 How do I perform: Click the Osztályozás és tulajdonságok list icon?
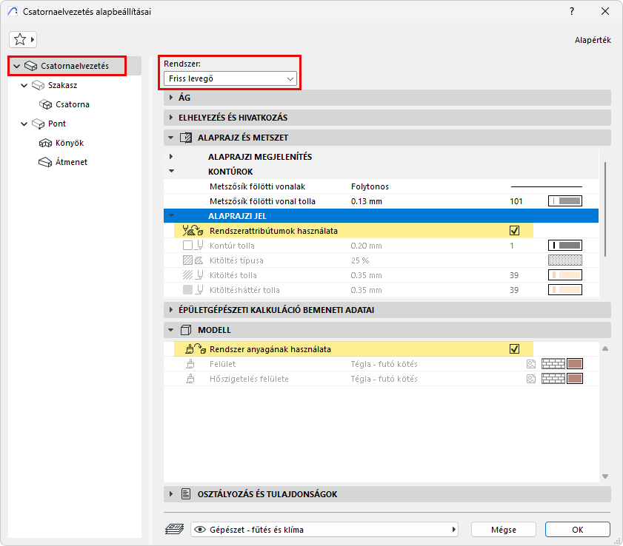click(x=186, y=494)
